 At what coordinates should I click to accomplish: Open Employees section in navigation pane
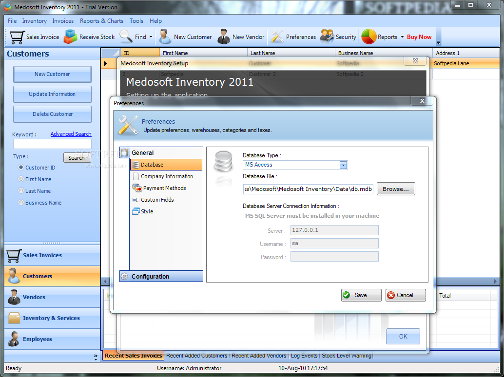(x=52, y=339)
